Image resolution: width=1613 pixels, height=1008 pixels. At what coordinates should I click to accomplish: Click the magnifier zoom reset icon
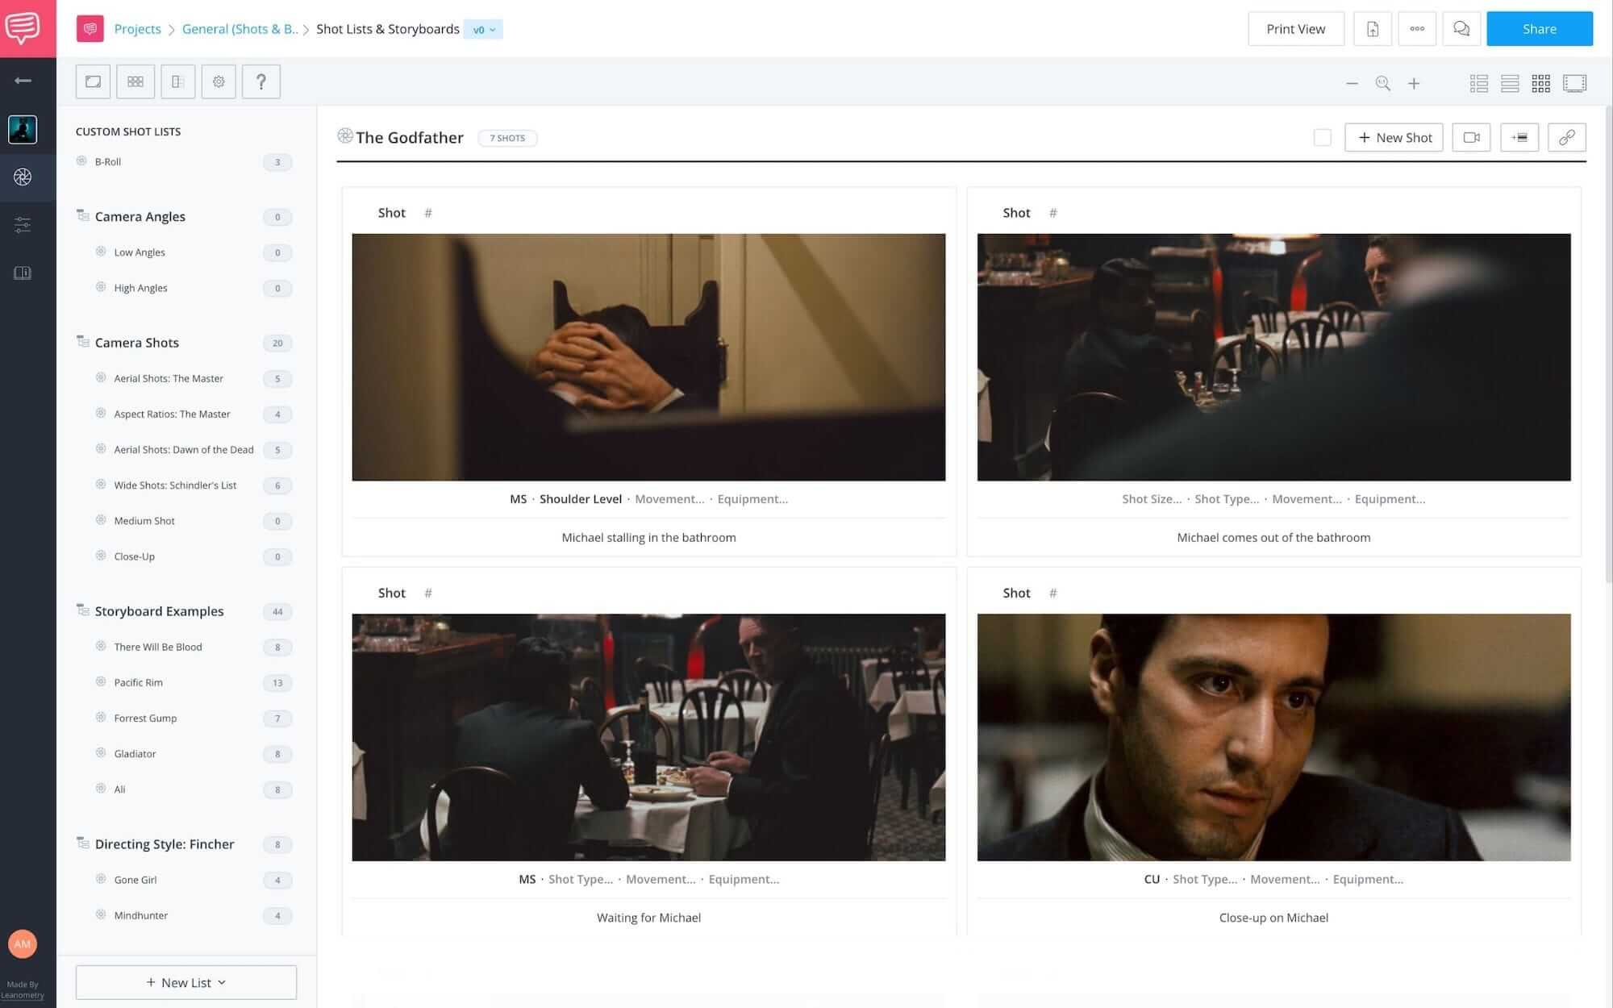click(x=1382, y=83)
